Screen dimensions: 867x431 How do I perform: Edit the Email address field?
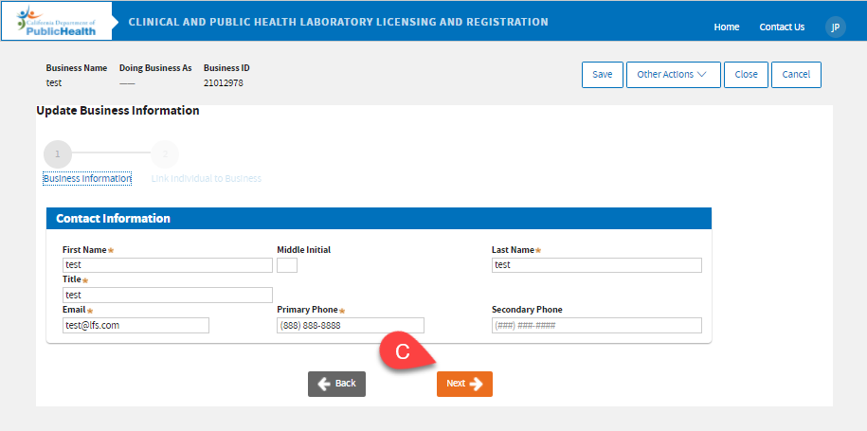135,326
